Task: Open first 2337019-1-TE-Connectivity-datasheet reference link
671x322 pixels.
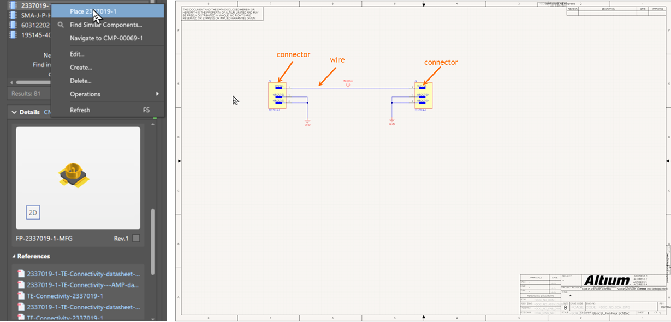Action: [83, 274]
